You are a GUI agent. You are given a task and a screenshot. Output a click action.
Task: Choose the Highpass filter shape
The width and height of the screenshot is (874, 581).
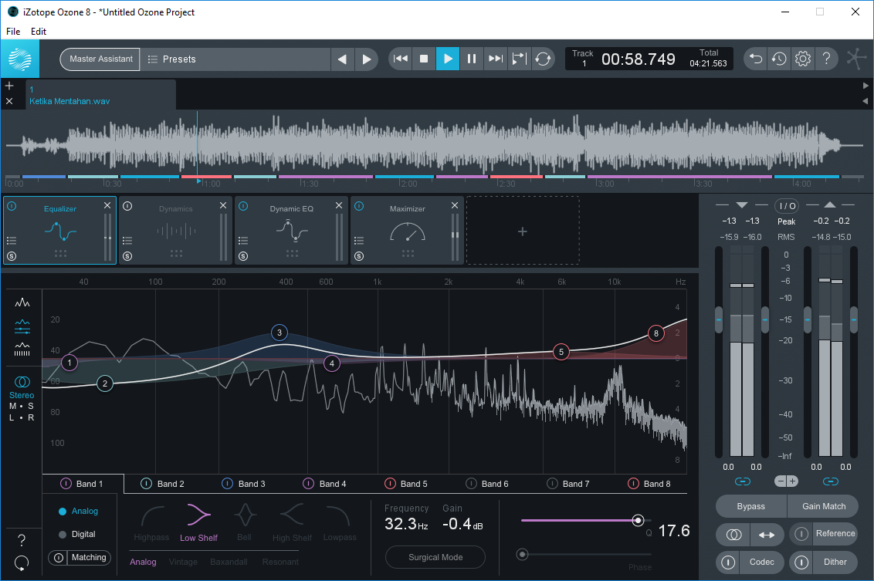pyautogui.click(x=151, y=522)
